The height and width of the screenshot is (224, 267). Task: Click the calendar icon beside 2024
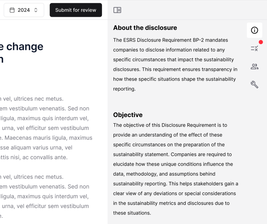tap(12, 10)
